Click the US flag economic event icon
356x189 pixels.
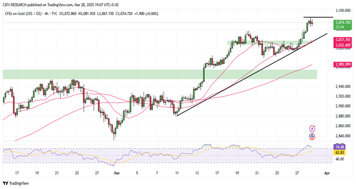312,137
